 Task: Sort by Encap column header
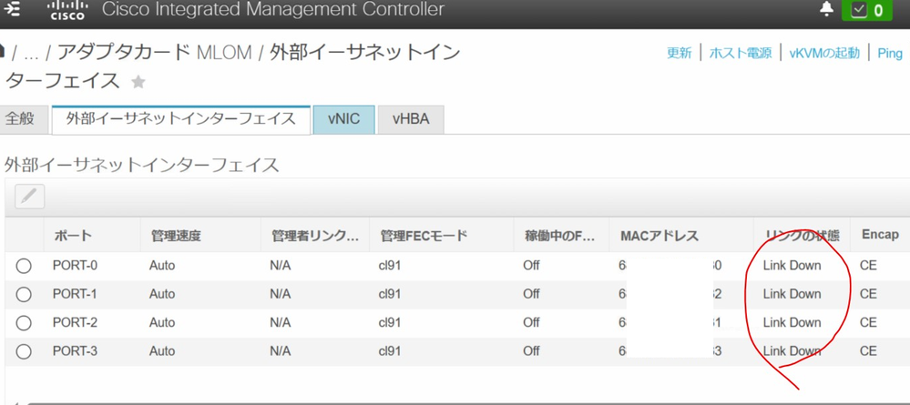880,235
